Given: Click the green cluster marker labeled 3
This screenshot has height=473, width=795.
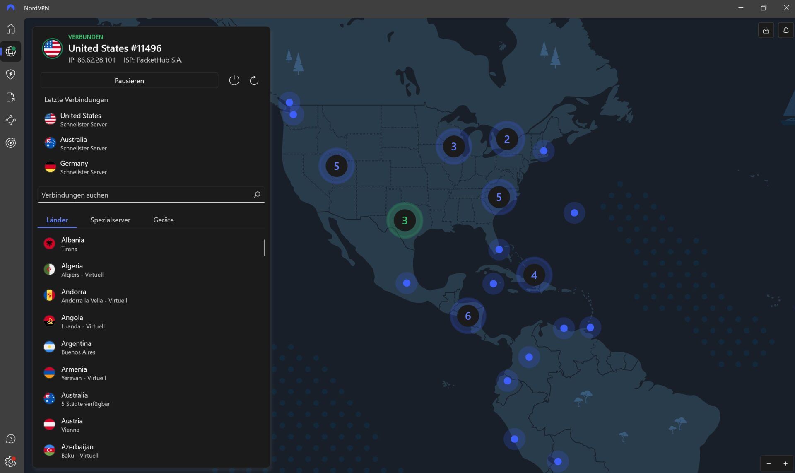Looking at the screenshot, I should click(405, 220).
